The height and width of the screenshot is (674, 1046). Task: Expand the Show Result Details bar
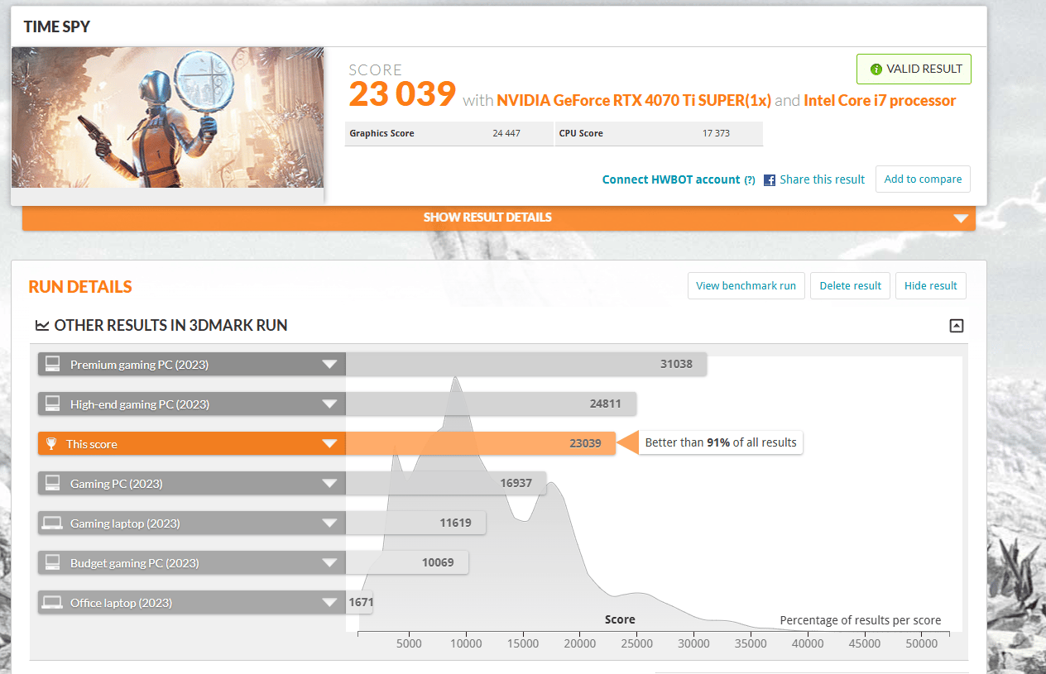[x=498, y=217]
